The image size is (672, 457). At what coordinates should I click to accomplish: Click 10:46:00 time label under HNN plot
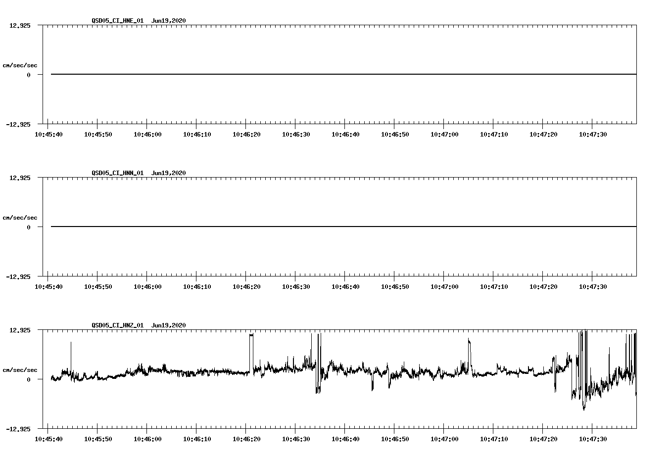coord(147,287)
